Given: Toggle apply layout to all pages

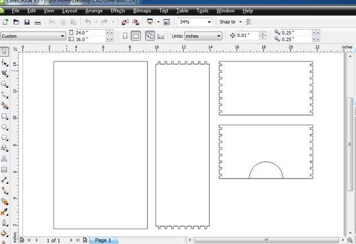Looking at the screenshot, I should [150, 36].
